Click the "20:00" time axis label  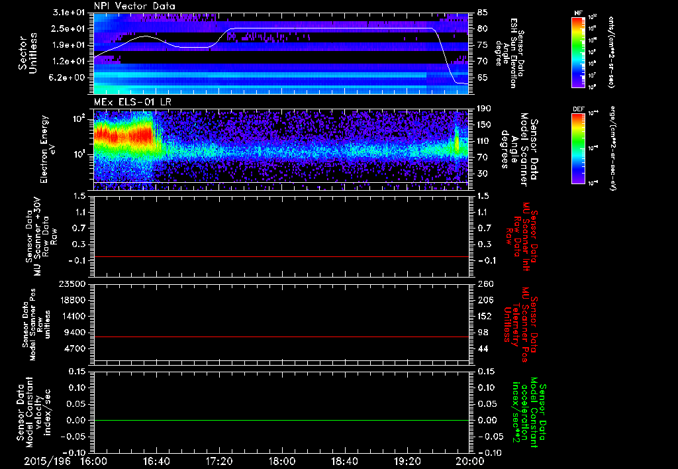[x=470, y=461]
